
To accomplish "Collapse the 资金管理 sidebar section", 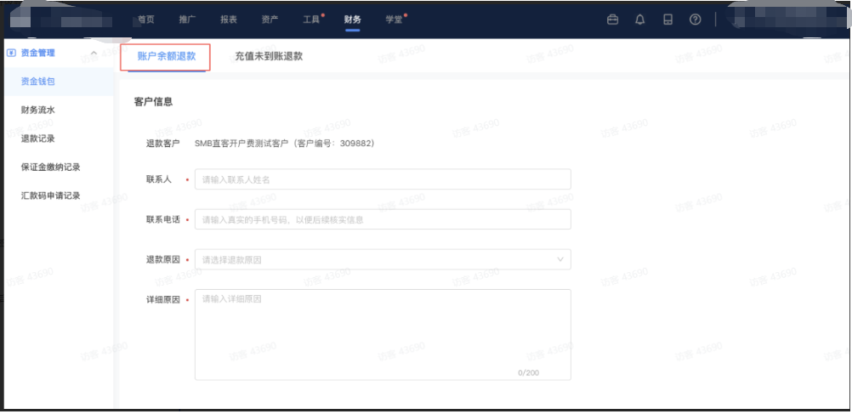I will point(93,54).
